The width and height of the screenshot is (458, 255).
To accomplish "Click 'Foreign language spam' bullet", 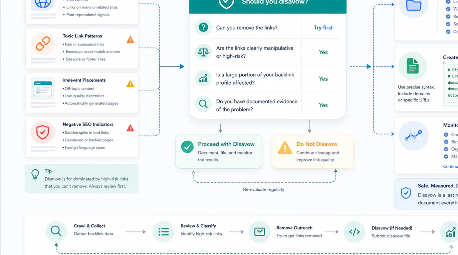I will point(85,147).
